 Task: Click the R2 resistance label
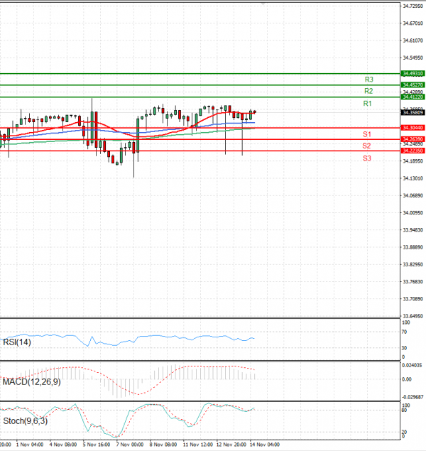tap(368, 91)
